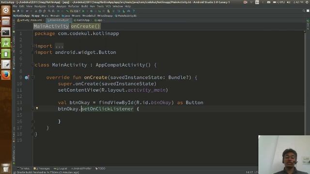Image resolution: width=310 pixels, height=174 pixels.
Task: Open the Terminal tool window
Action: (23, 169)
